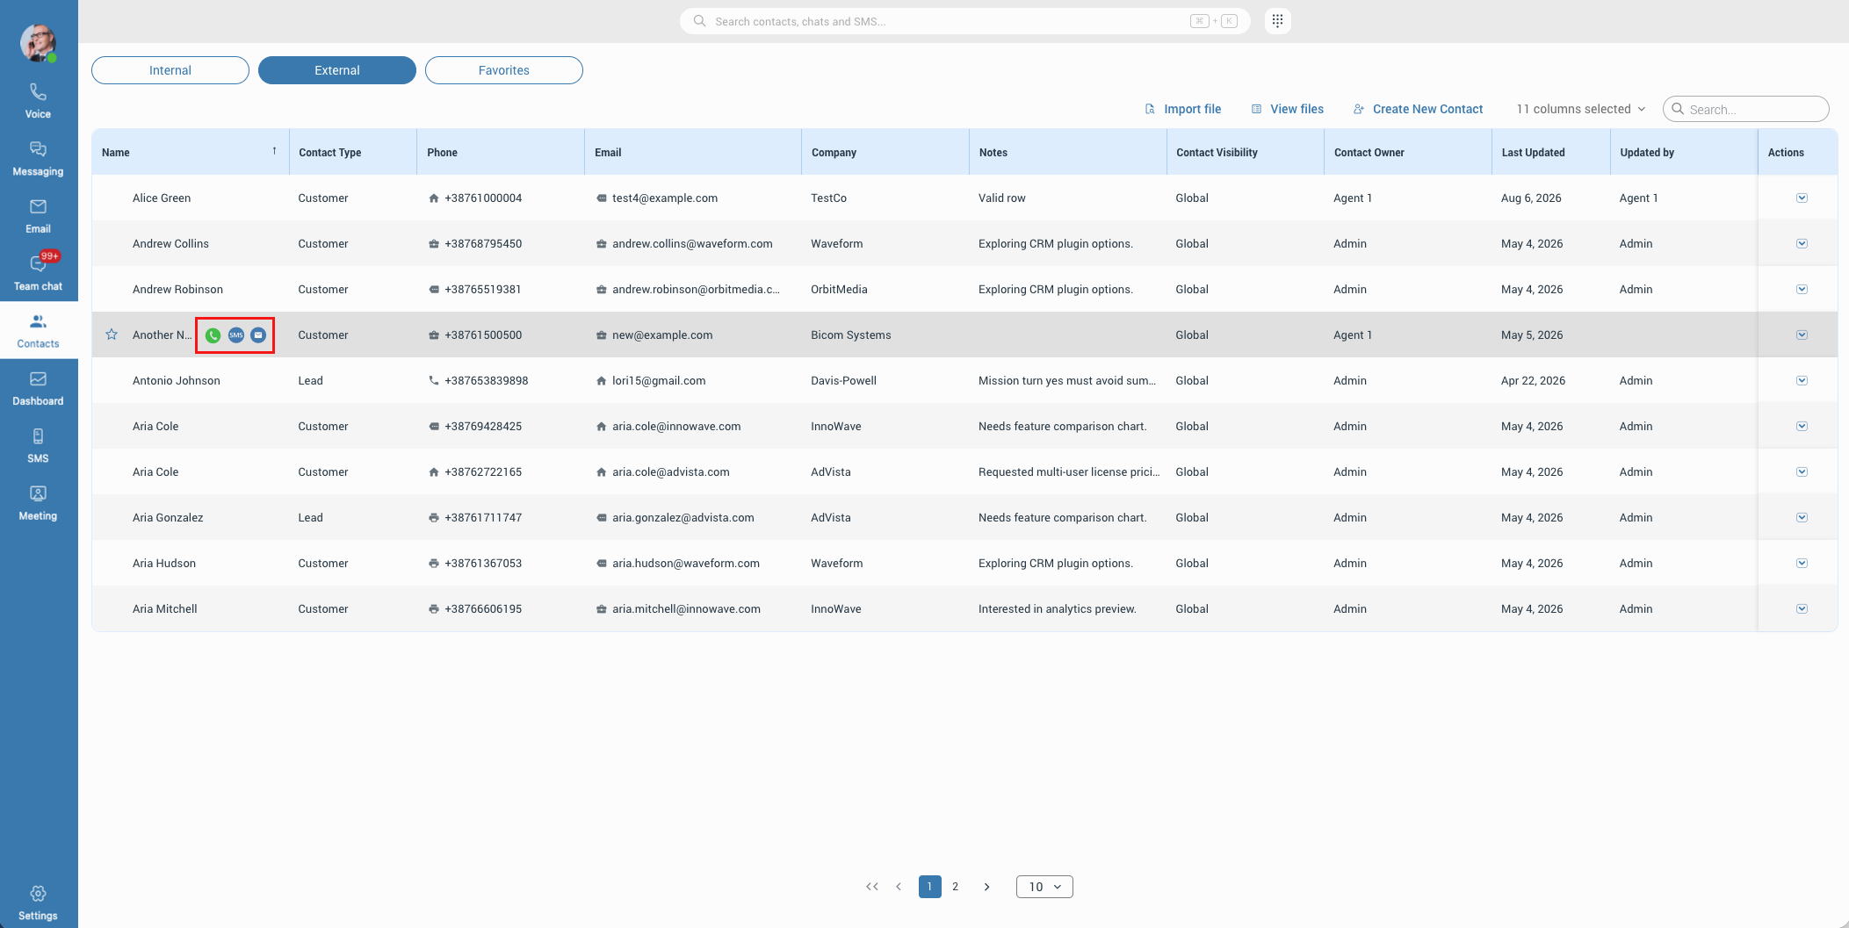Open the dialpad grid icon
The image size is (1849, 928).
coord(1277,20)
